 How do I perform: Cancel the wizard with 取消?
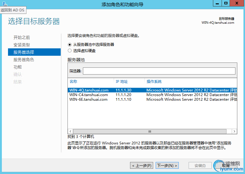226,165
